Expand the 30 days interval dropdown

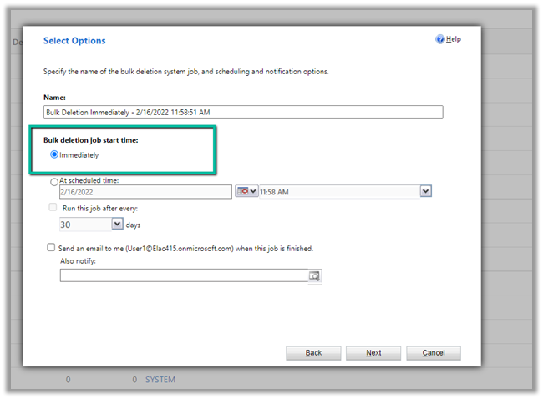117,224
